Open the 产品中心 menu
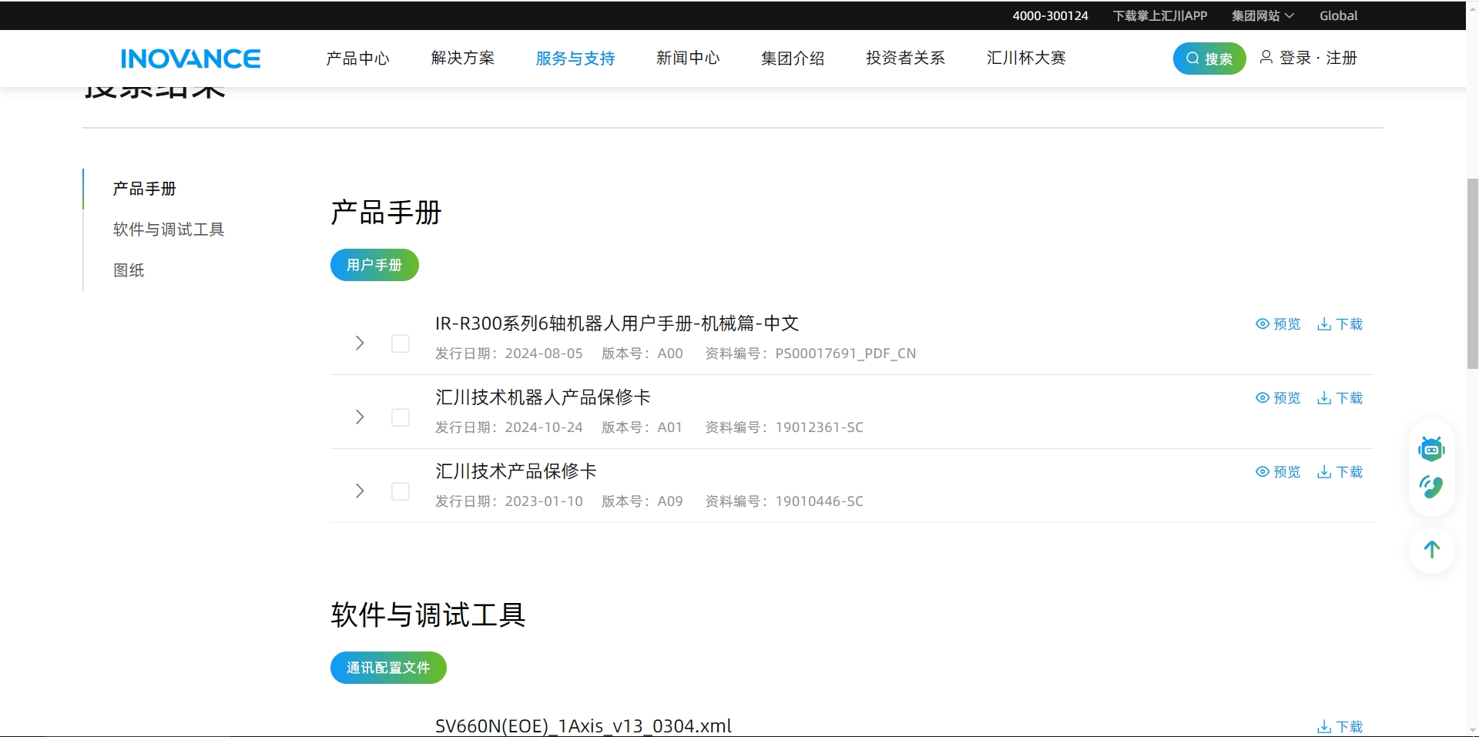Viewport: 1479px width, 737px height. [357, 59]
